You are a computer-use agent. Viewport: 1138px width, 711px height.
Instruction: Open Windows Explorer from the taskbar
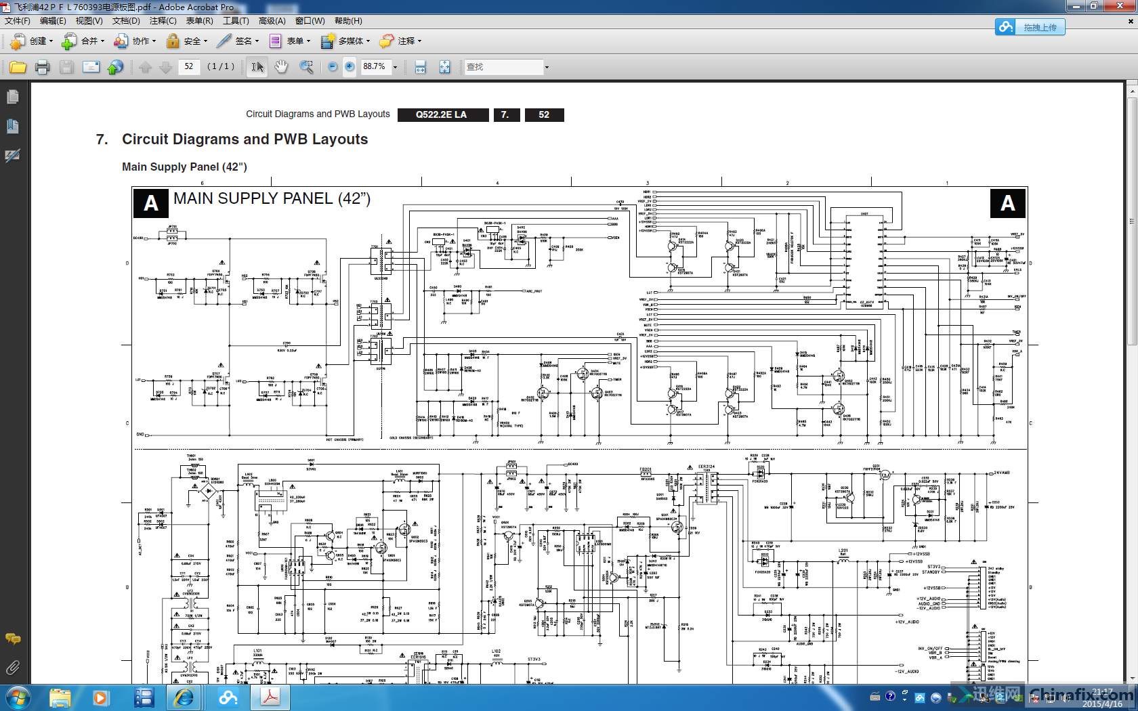pyautogui.click(x=60, y=697)
